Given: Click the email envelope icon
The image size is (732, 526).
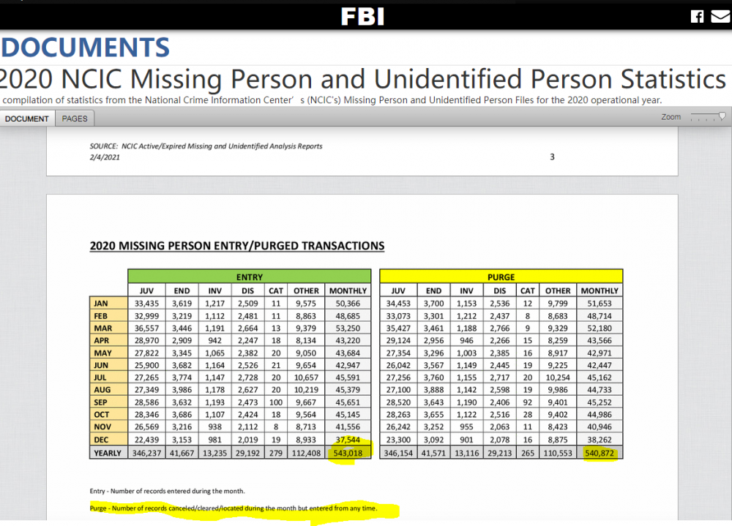Looking at the screenshot, I should click(x=720, y=16).
